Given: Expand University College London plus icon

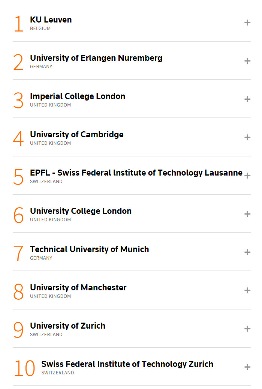Looking at the screenshot, I should (x=247, y=214).
